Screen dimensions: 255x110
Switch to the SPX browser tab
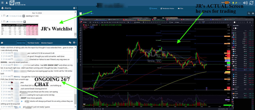188,20
